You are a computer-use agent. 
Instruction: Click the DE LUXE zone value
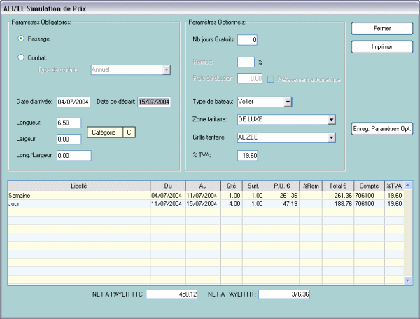click(x=250, y=119)
